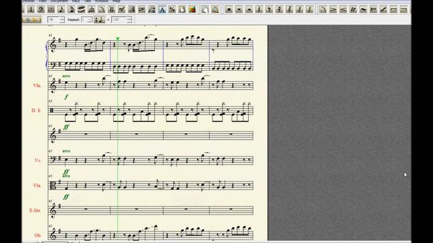The width and height of the screenshot is (433, 243).
Task: Select the D. S. drum staff label
Action: [x=37, y=111]
